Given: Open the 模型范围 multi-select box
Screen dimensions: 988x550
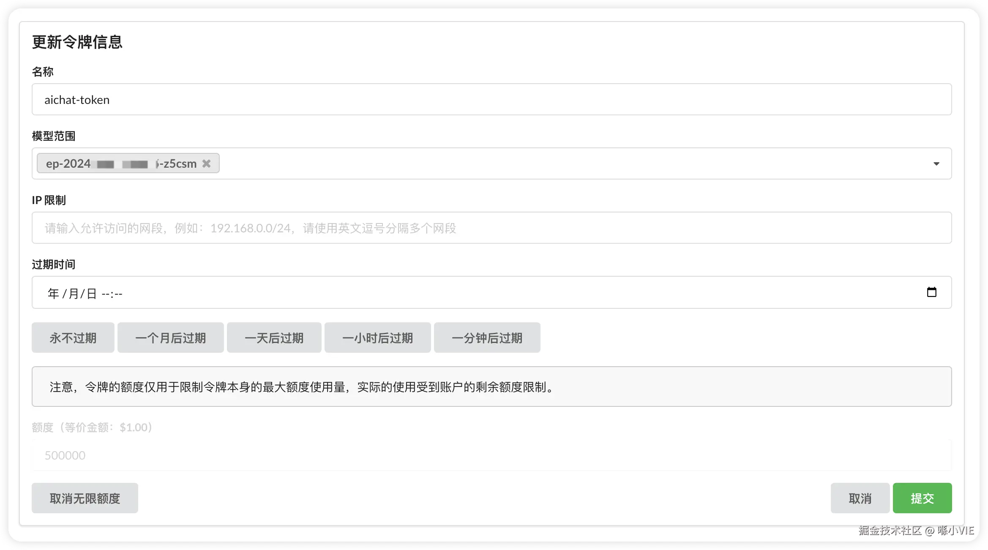Looking at the screenshot, I should tap(549, 164).
